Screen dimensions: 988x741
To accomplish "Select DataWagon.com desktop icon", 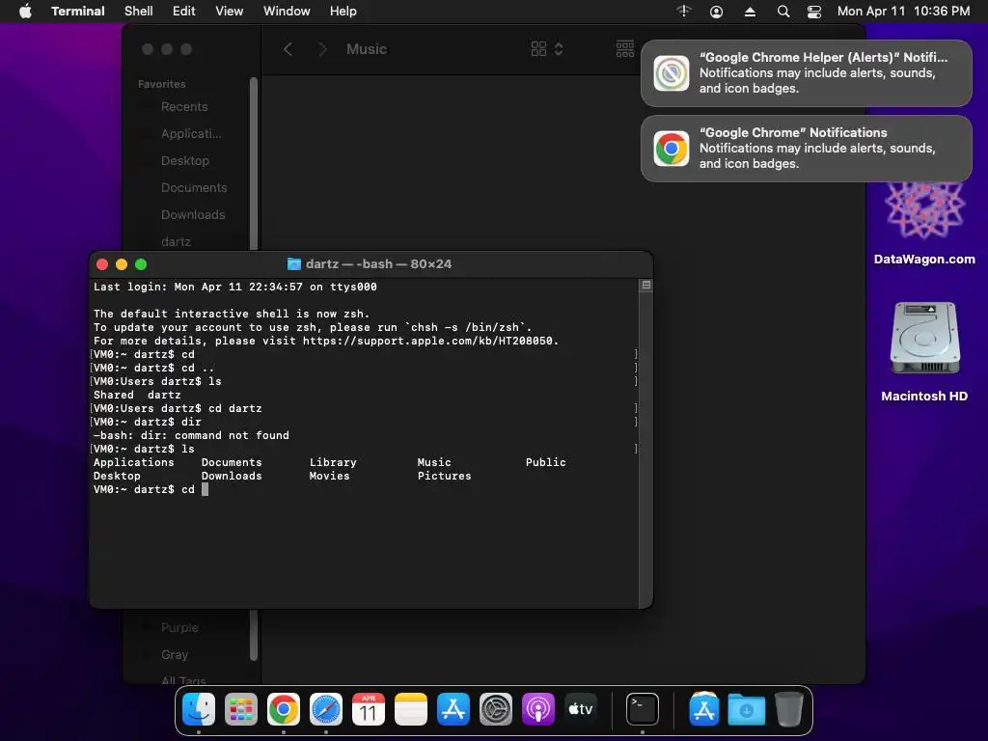I will coord(924,224).
